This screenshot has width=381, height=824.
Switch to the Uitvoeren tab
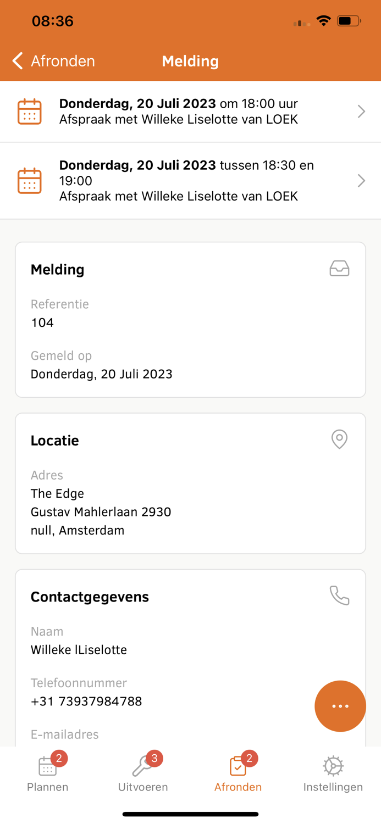[x=142, y=772]
